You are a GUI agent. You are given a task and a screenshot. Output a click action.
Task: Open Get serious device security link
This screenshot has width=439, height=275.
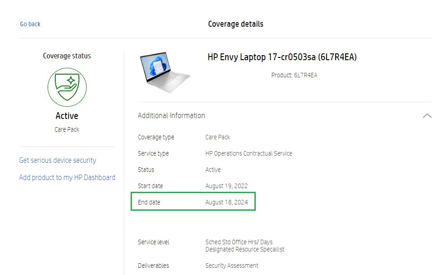58,160
